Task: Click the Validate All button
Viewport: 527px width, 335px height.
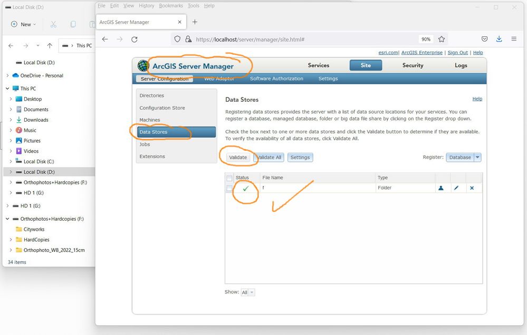Action: (269, 157)
